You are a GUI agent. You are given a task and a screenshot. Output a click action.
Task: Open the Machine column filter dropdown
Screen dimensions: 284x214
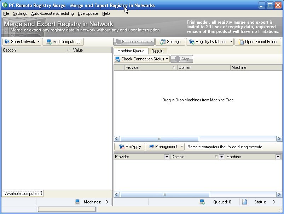click(277, 156)
